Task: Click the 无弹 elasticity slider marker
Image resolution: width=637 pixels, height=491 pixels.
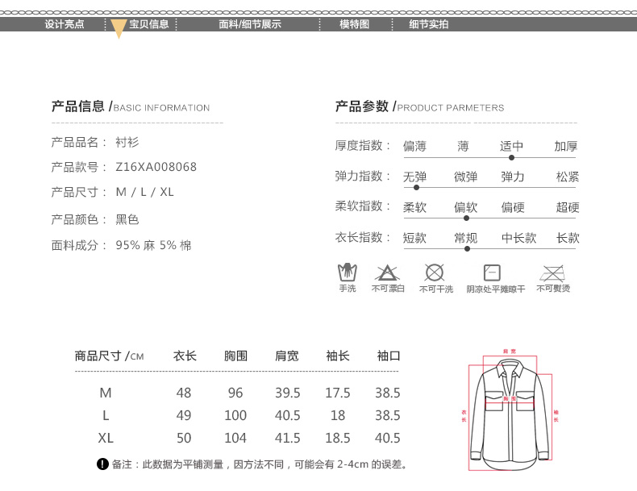Action: coord(415,188)
